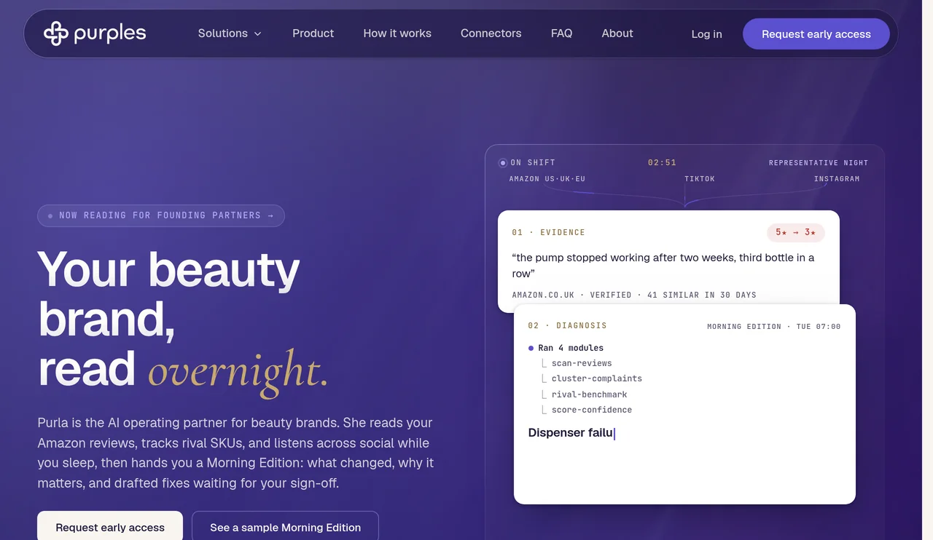Viewport: 933px width, 540px height.
Task: Click the purple Request early access nav button
Action: [816, 34]
